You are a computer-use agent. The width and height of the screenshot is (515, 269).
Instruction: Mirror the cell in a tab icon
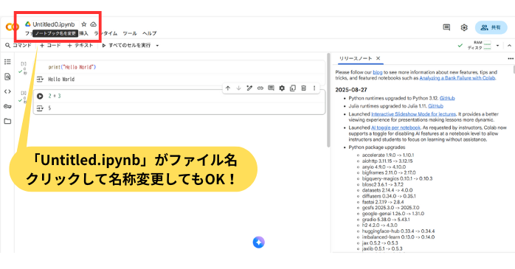293,88
